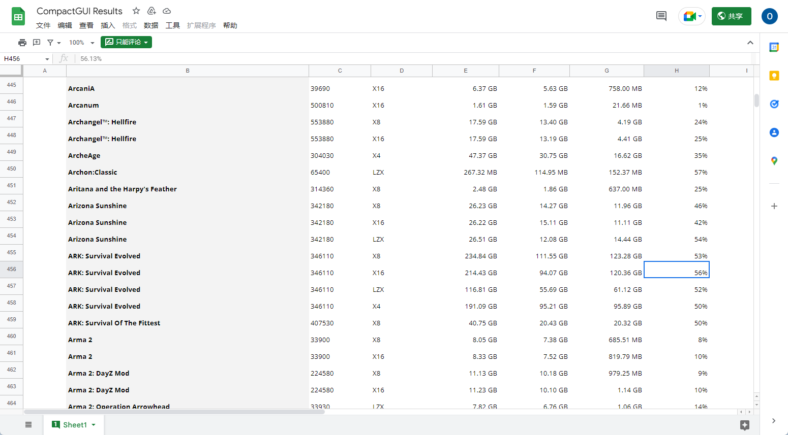The width and height of the screenshot is (788, 435).
Task: Open the Explore button at bottom right
Action: tap(745, 425)
